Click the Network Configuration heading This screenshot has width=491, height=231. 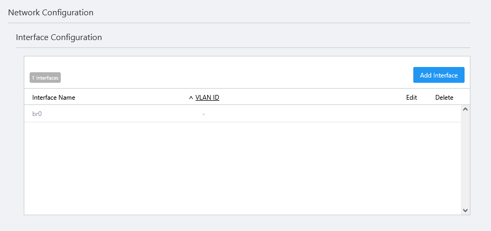point(51,13)
